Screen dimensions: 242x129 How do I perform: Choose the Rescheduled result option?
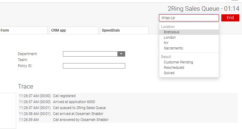[x=174, y=68]
